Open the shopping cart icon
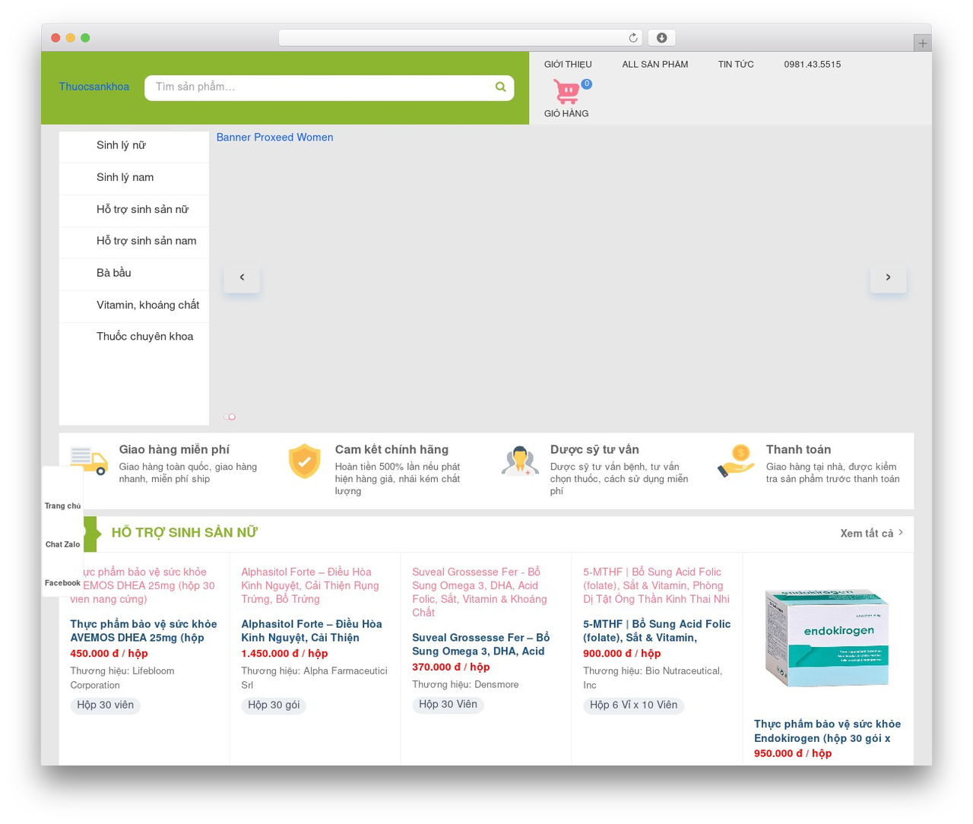Image resolution: width=973 pixels, height=824 pixels. click(567, 92)
